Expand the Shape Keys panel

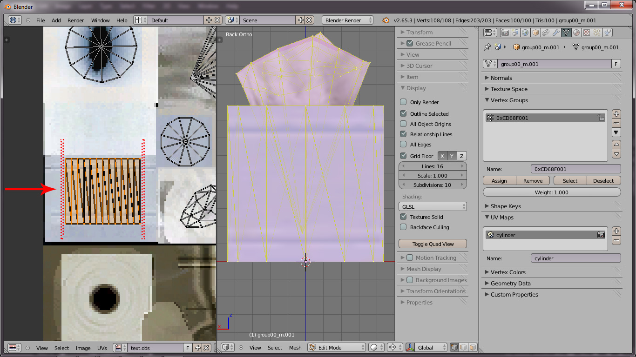506,206
